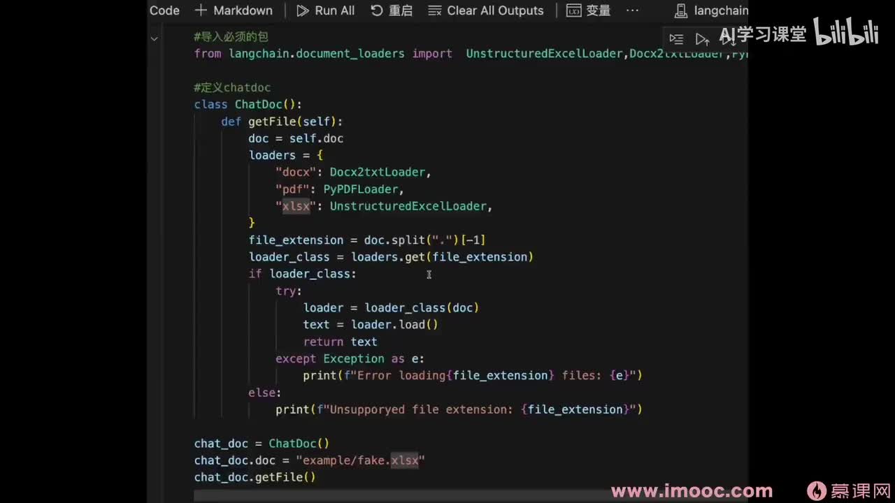Image resolution: width=895 pixels, height=503 pixels.
Task: Click the line "file_extension = doc.split"
Action: (367, 240)
